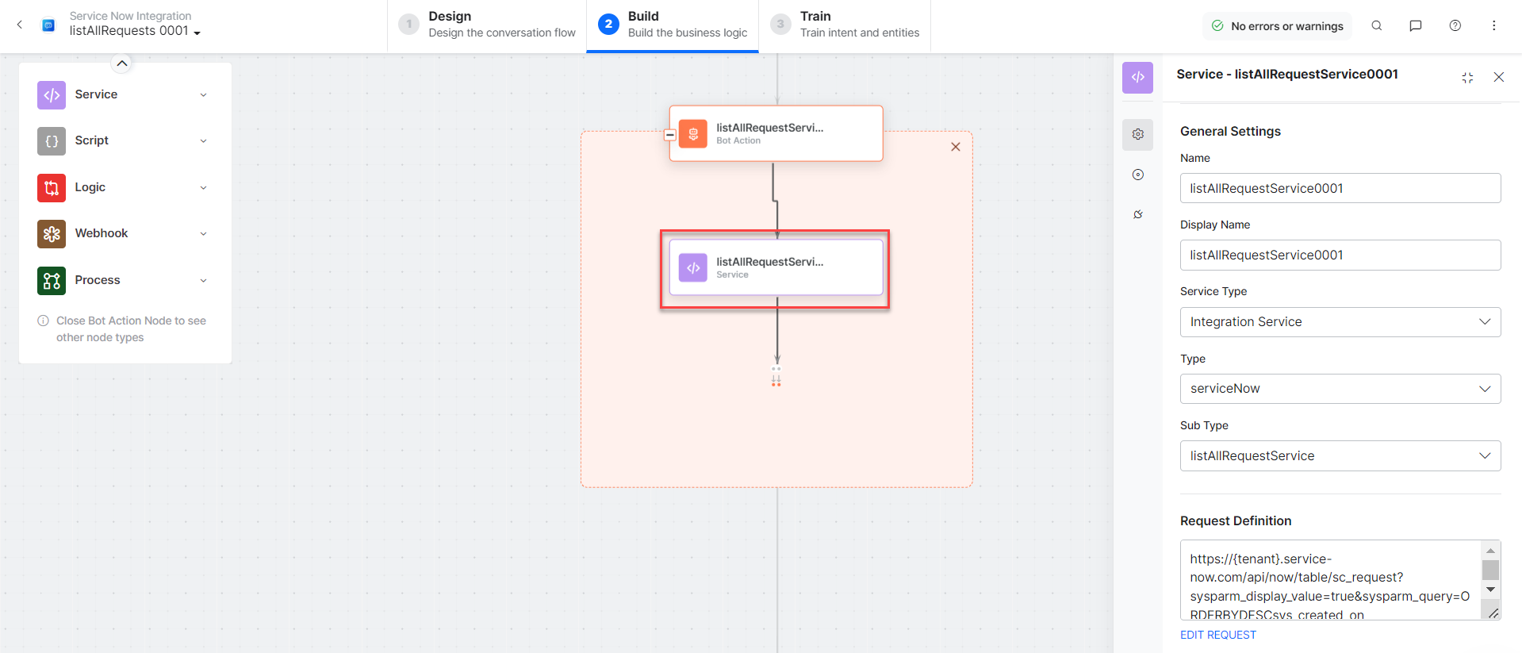1522x653 pixels.
Task: Open the Service Type dropdown
Action: click(1340, 322)
